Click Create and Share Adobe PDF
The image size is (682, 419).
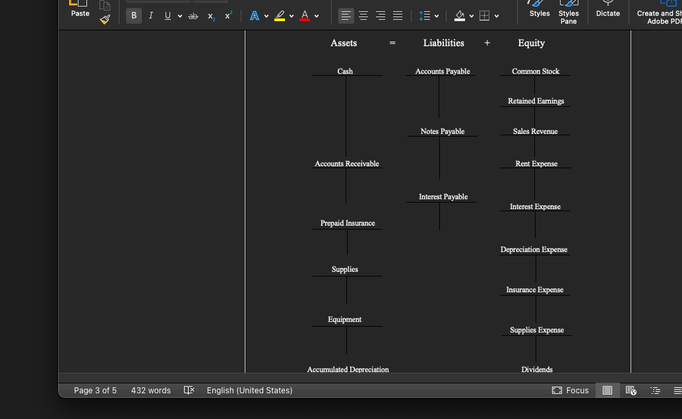pos(658,12)
